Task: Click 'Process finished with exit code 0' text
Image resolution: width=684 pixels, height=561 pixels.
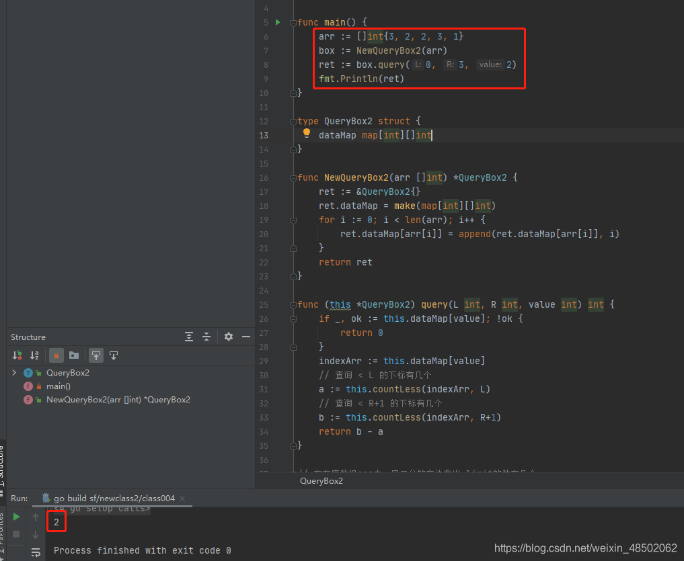Action: point(142,550)
